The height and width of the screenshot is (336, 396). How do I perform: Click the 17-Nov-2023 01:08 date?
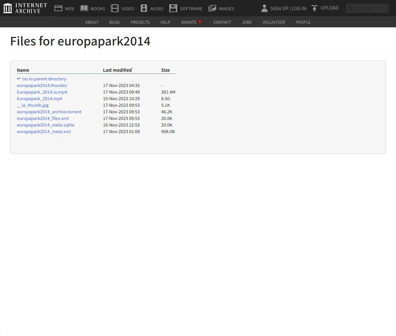pyautogui.click(x=121, y=131)
